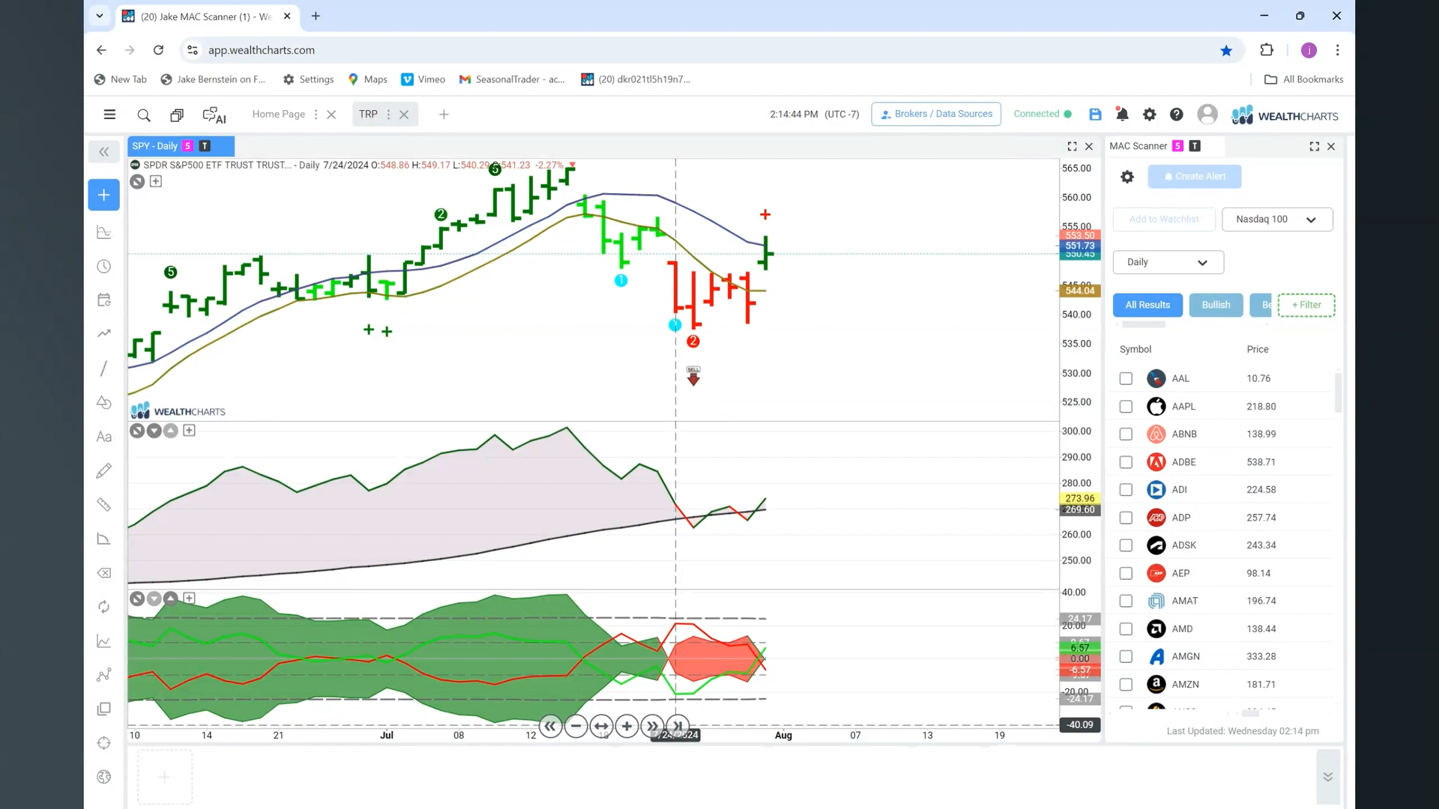Move middle indicator pane down arrow
Screen dimensions: 1439x809
(154, 431)
